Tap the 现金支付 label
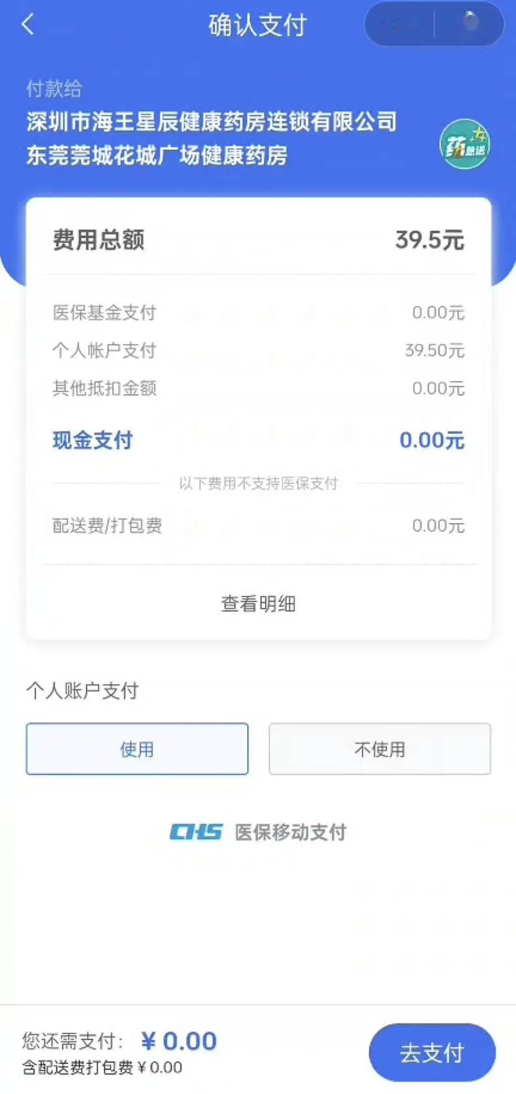 (93, 440)
